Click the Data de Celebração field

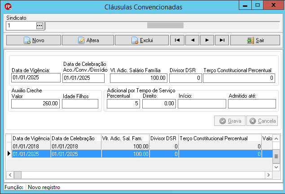[83, 78]
